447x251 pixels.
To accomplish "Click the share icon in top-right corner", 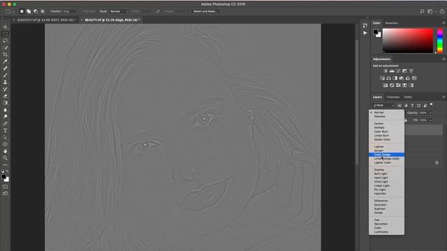I will (442, 11).
